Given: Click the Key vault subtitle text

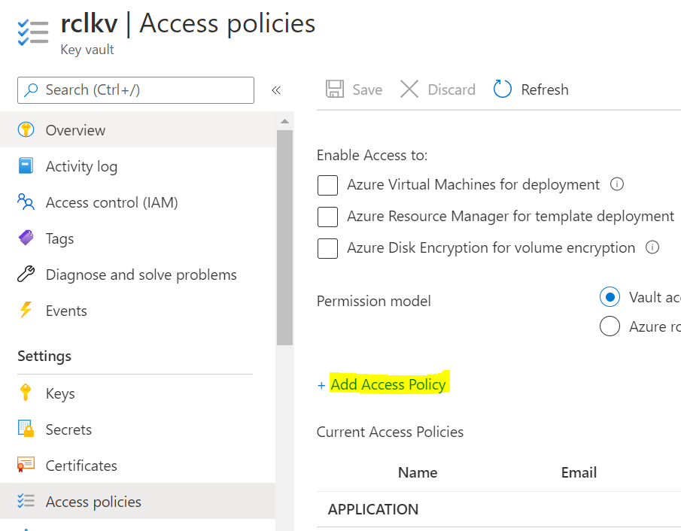Looking at the screenshot, I should (x=87, y=50).
